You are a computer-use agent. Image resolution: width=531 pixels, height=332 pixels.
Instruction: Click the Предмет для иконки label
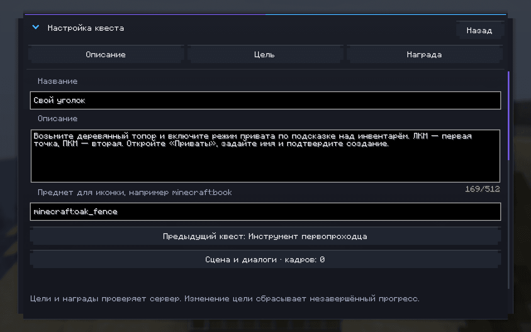(135, 193)
